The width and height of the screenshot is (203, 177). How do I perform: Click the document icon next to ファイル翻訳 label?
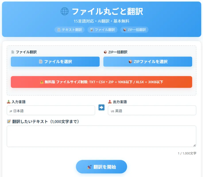(x=12, y=52)
